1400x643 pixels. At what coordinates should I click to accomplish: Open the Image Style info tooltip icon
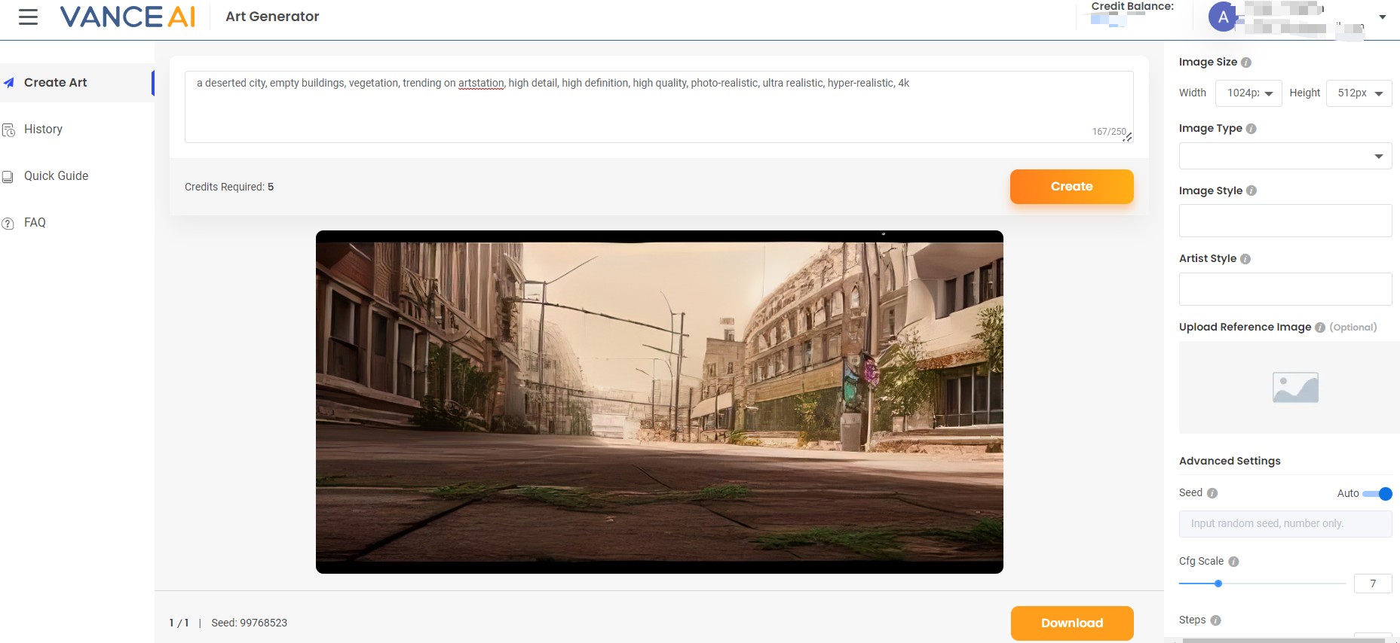(x=1251, y=190)
